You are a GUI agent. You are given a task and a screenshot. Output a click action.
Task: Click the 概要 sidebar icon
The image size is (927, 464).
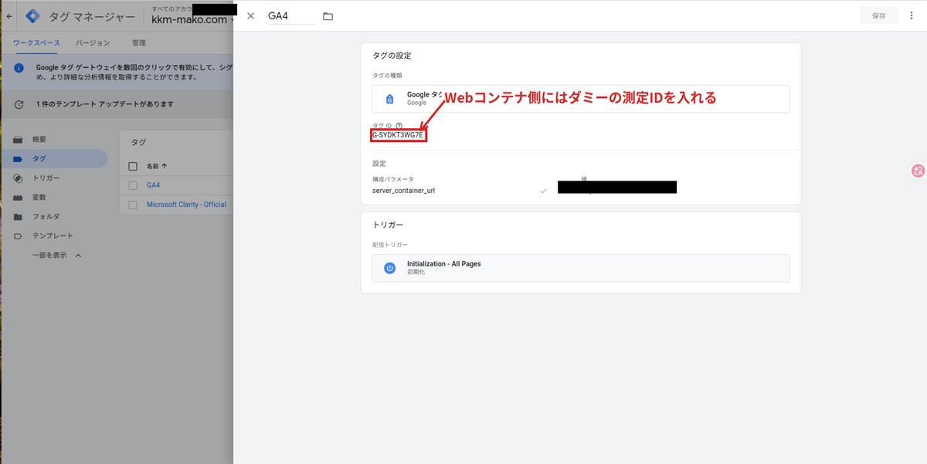18,140
